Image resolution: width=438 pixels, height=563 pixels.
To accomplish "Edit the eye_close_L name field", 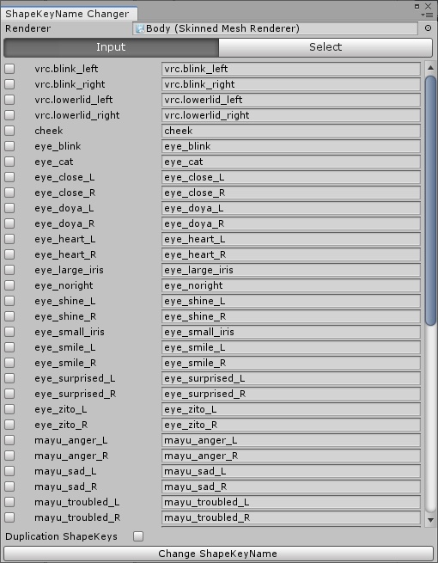I will click(291, 177).
